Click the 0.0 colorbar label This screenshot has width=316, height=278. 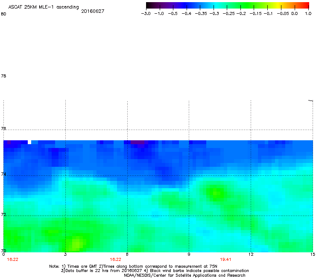295,14
